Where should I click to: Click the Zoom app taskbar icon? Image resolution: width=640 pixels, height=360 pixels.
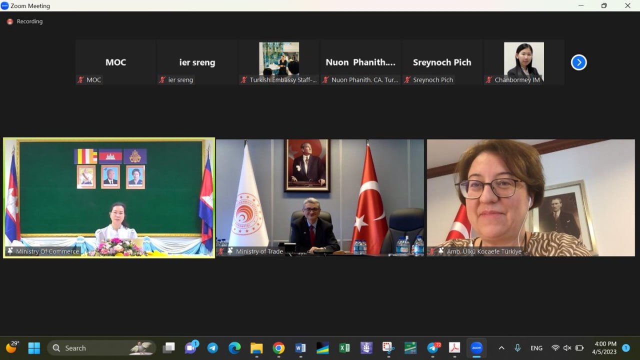click(476, 348)
